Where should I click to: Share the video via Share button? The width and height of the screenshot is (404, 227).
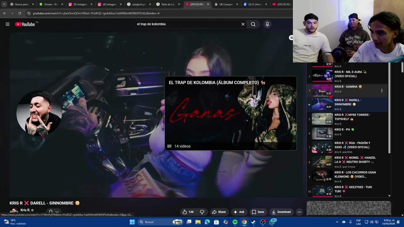click(219, 212)
